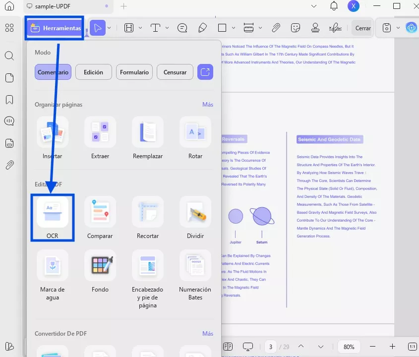This screenshot has width=419, height=357.
Task: Open Encabezado y pie de página tool
Action: pos(148,279)
